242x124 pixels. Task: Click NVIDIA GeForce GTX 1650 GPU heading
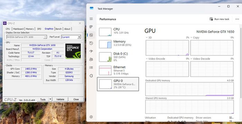coord(215,32)
